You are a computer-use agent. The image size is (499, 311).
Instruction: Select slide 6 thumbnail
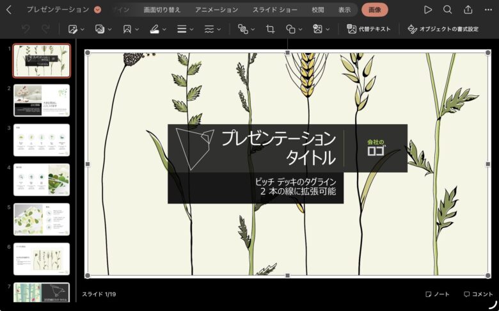(42, 259)
